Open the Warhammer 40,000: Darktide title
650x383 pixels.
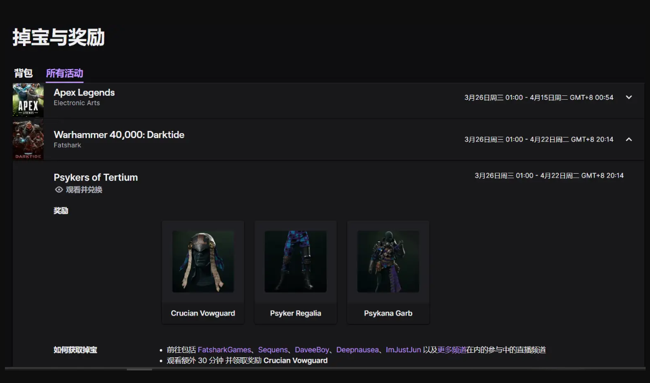click(x=119, y=135)
